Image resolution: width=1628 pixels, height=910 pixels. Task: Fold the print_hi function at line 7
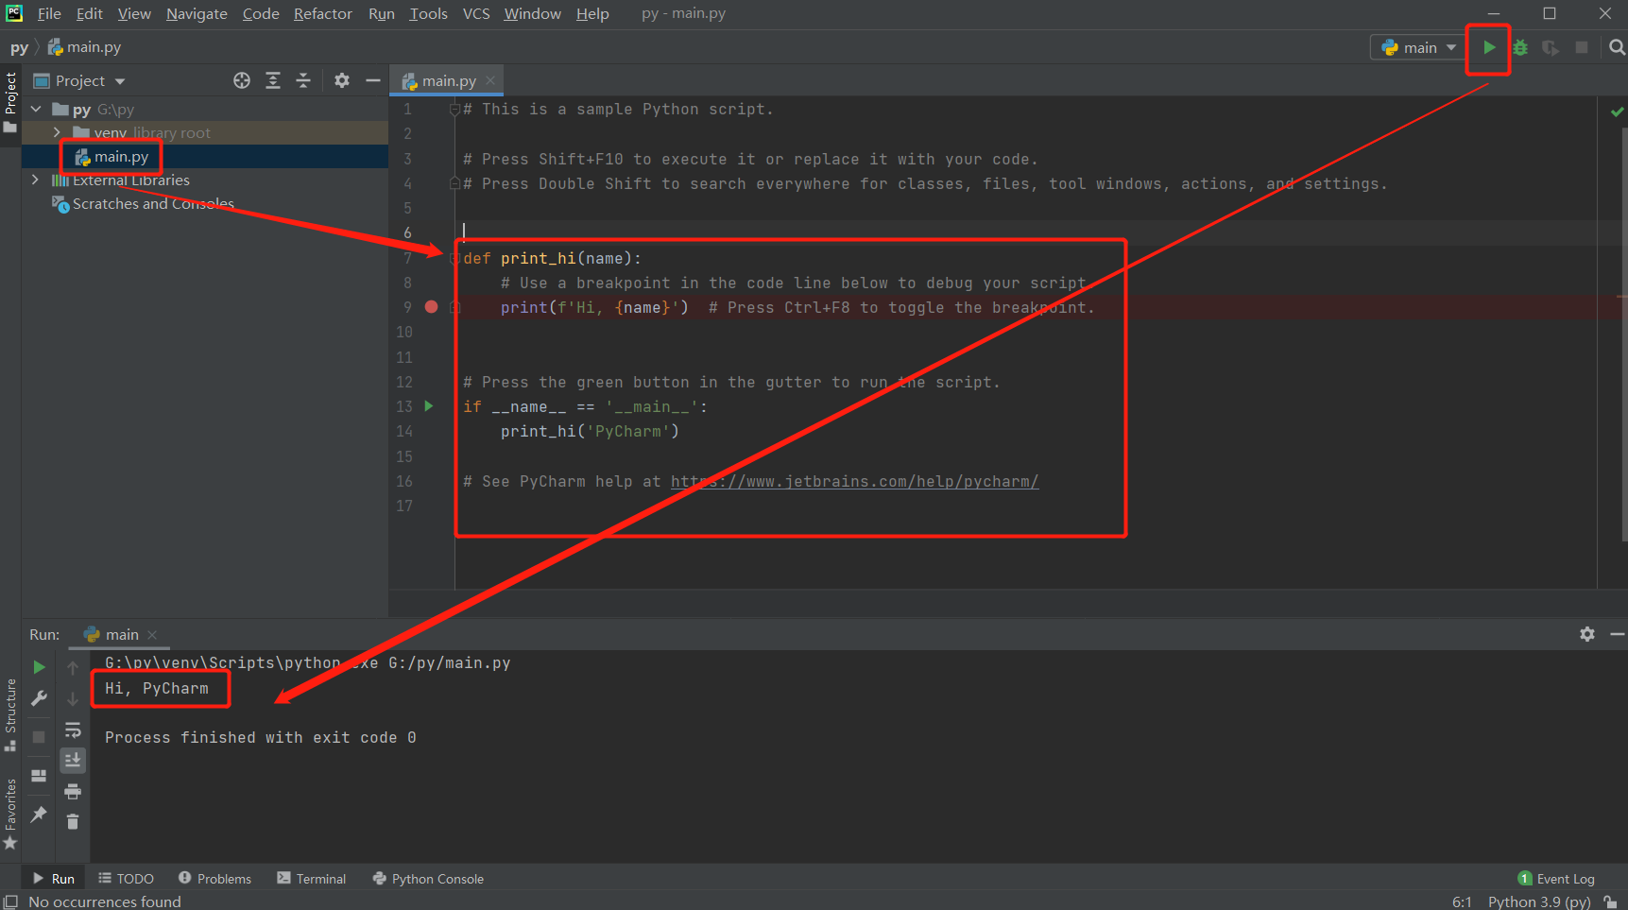[455, 258]
